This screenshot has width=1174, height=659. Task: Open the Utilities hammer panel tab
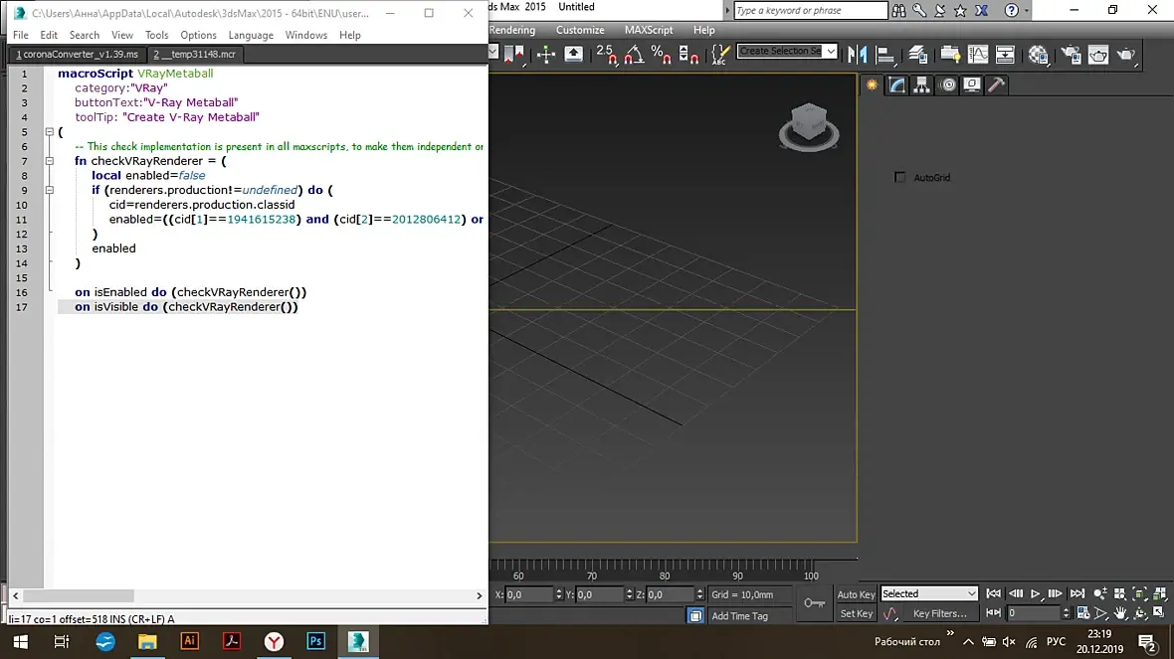[996, 85]
